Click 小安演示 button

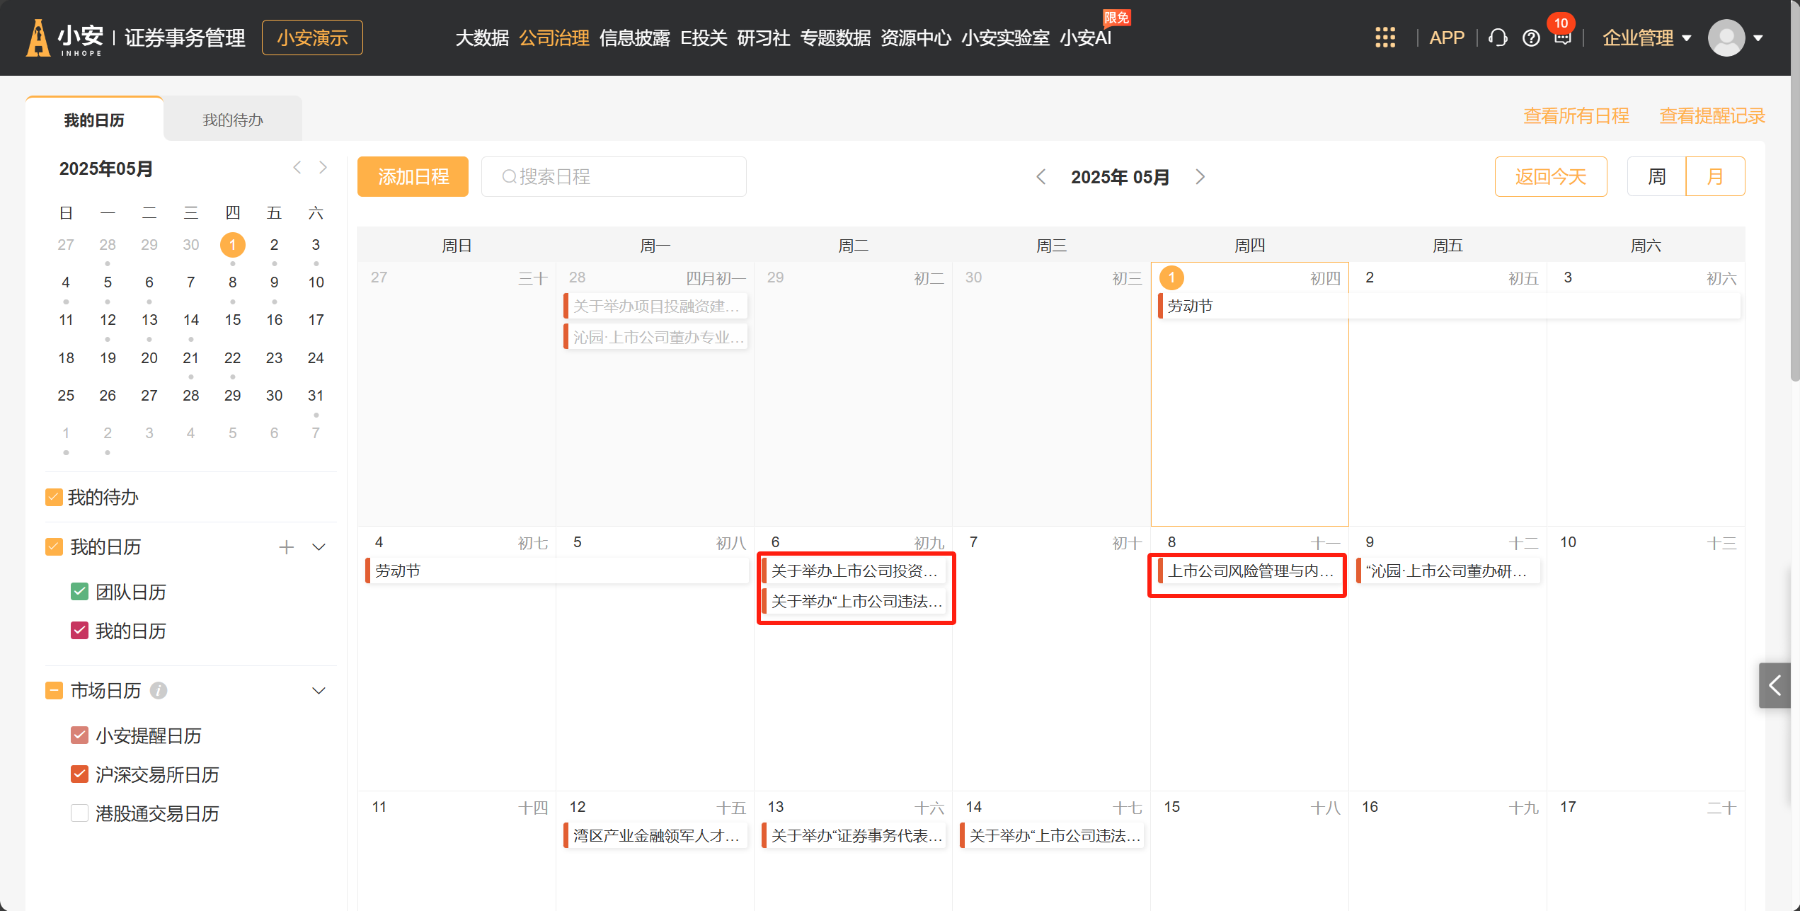point(312,38)
